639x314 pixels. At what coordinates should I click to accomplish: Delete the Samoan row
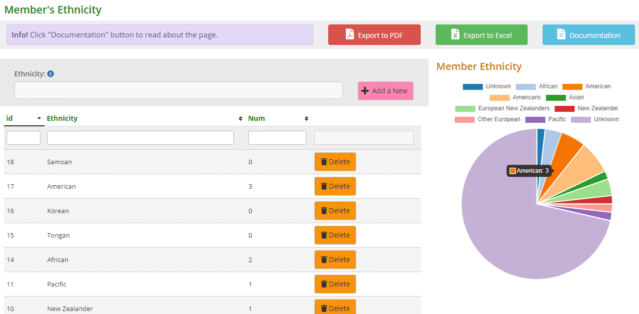pyautogui.click(x=335, y=162)
